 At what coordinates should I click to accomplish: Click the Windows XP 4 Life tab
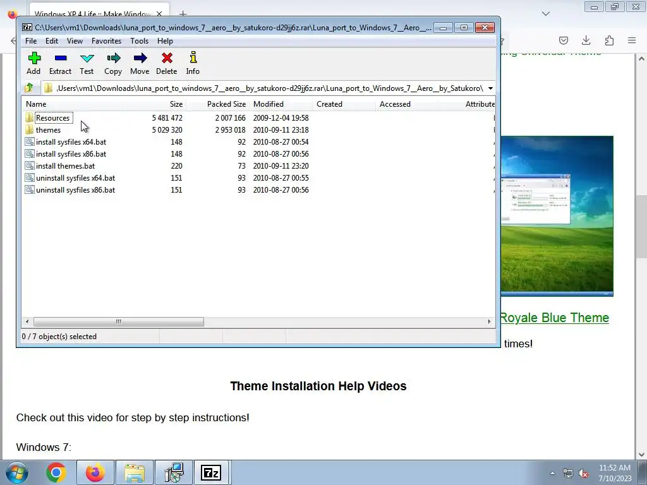[98, 14]
